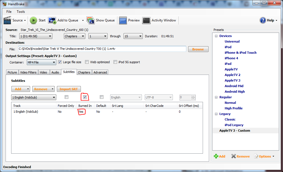Click the subtitle Add button
The height and width of the screenshot is (172, 283).
[21, 89]
